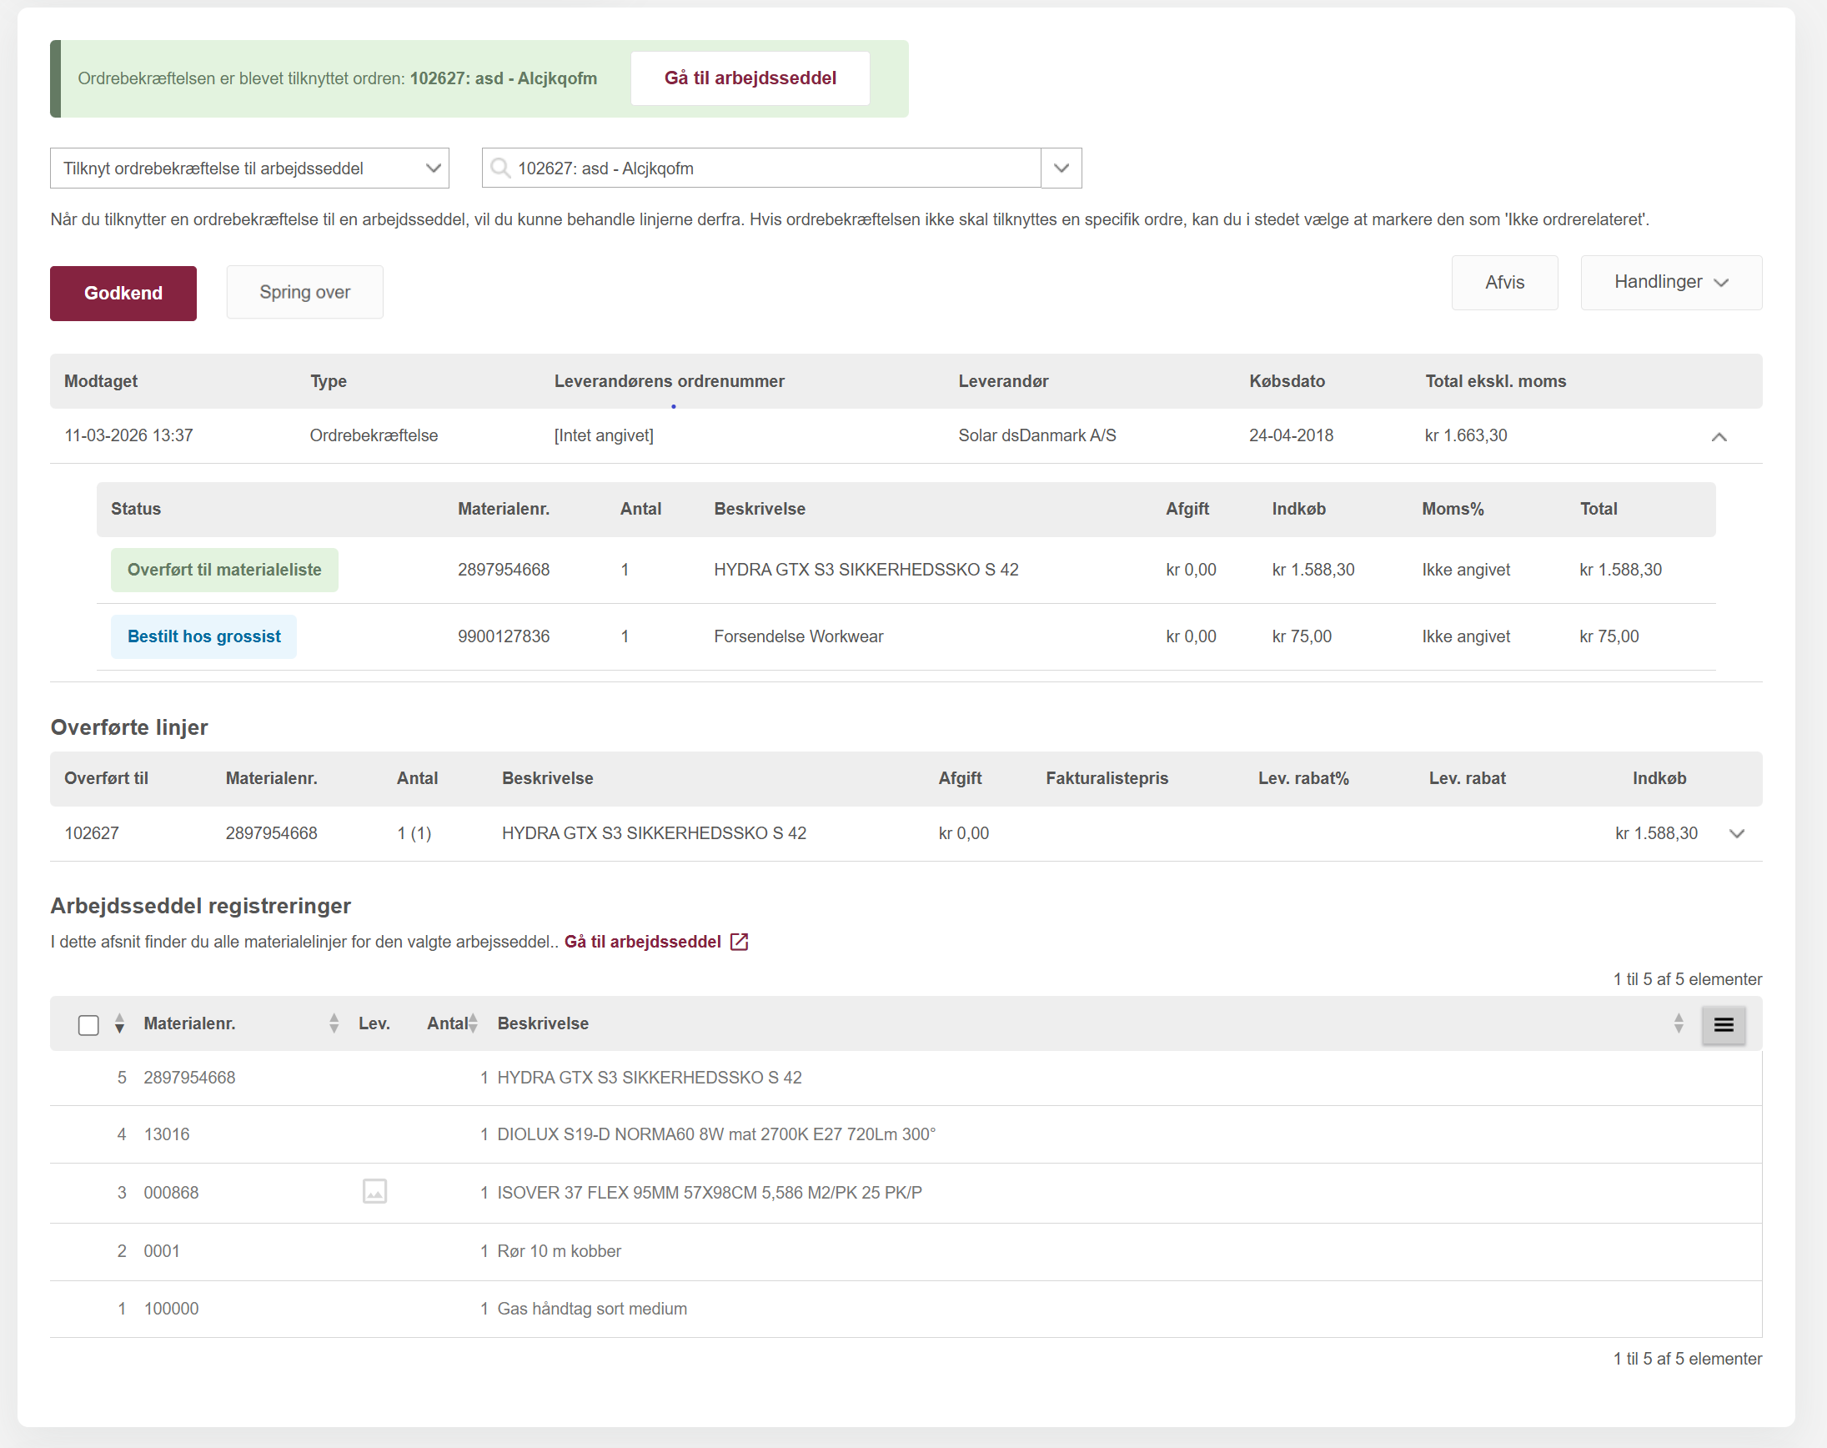The image size is (1827, 1448).
Task: Sort by the Antal column arrows
Action: point(473,1023)
